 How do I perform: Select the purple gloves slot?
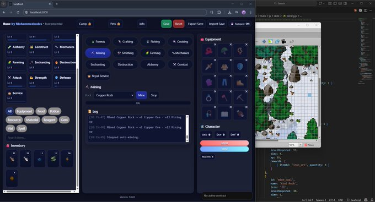[x=209, y=83]
